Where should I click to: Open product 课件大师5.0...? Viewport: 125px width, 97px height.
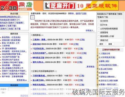39,62
